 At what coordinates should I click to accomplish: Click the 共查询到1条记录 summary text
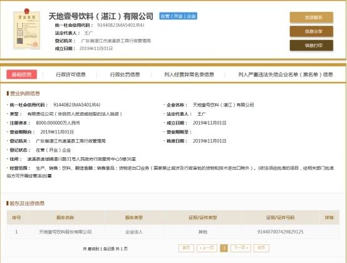pyautogui.click(x=105, y=249)
